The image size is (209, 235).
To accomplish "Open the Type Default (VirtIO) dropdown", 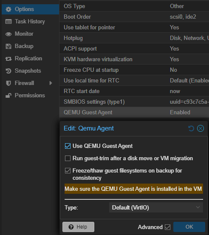I will click(156, 207).
